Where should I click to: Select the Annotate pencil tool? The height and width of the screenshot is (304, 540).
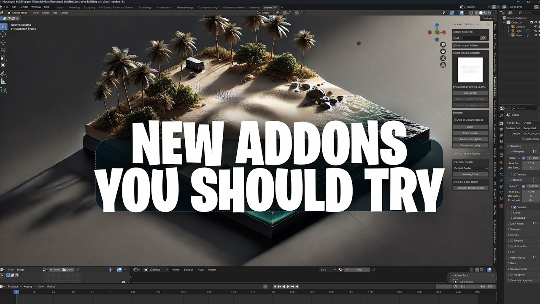pyautogui.click(x=3, y=73)
